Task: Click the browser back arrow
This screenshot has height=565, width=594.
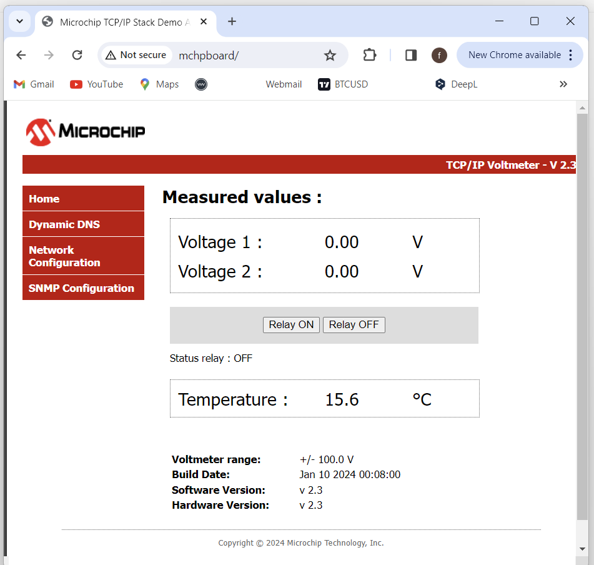Action: pyautogui.click(x=21, y=56)
